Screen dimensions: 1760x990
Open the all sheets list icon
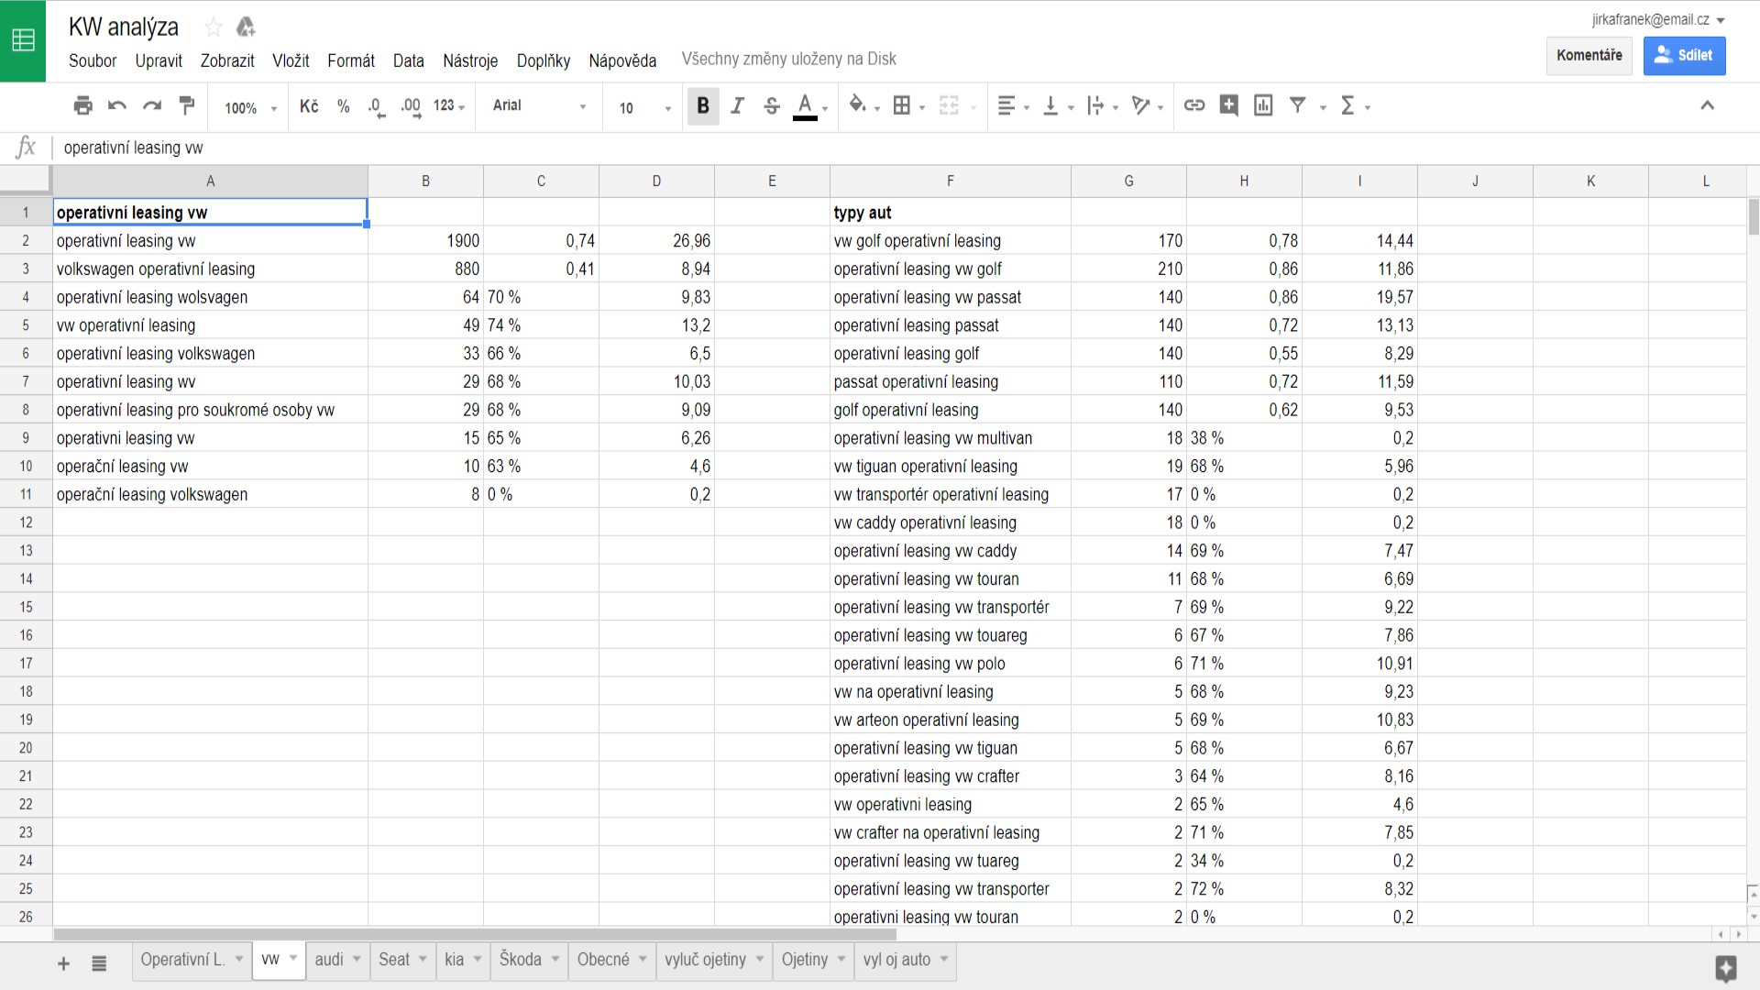(99, 963)
